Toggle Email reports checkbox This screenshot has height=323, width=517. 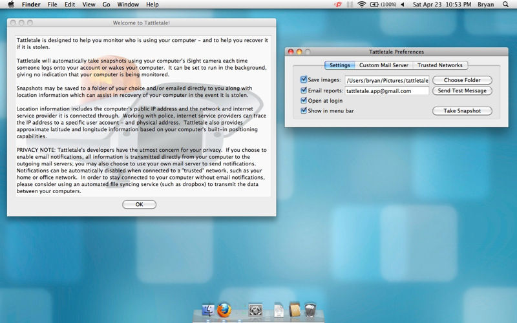(304, 90)
